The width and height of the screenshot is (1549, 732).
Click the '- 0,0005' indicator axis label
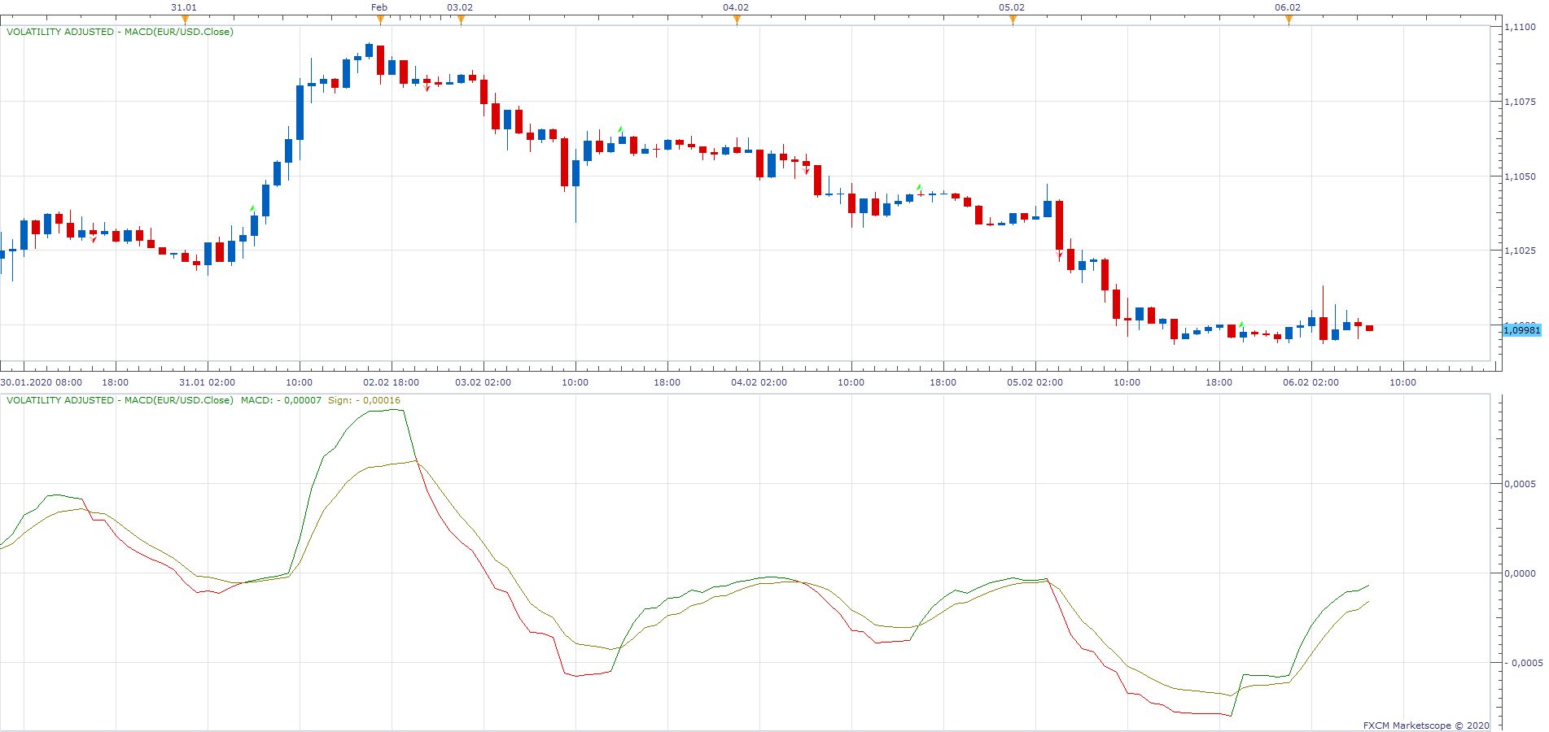pyautogui.click(x=1525, y=663)
